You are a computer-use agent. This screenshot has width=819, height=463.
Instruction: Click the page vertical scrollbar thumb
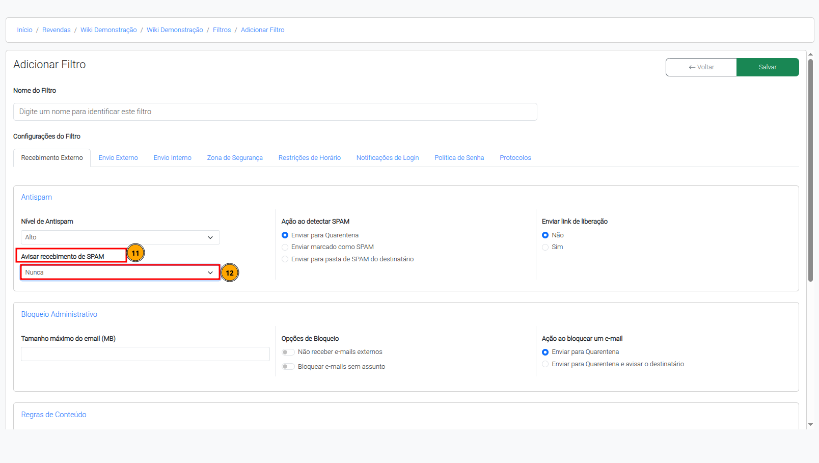point(810,170)
